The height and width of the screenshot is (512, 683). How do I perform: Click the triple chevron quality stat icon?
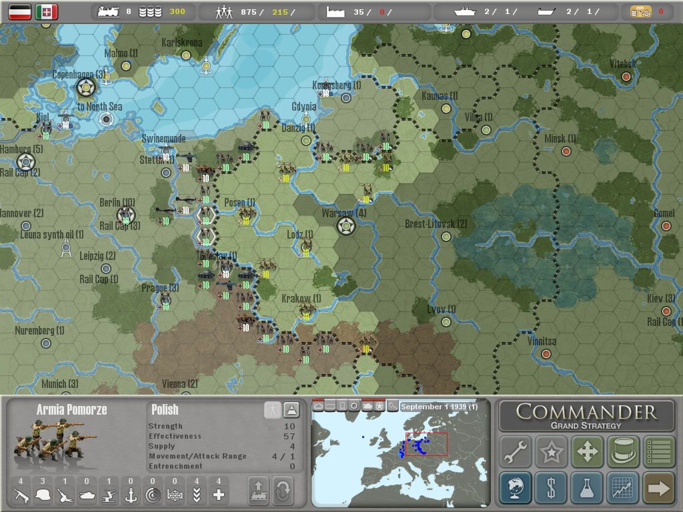(197, 495)
